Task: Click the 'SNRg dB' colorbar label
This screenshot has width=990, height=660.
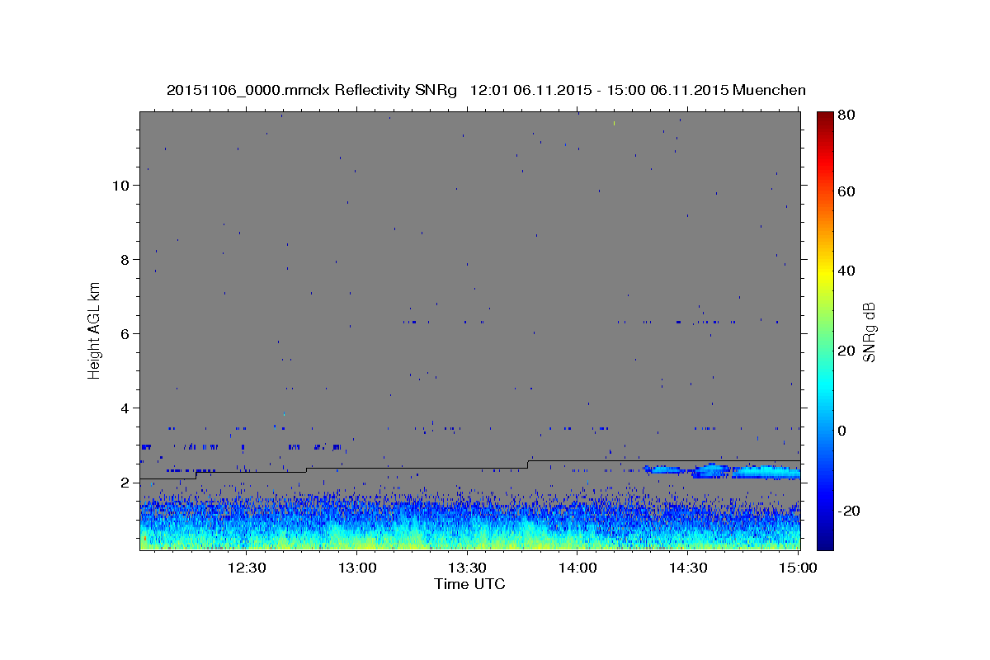Action: pos(868,331)
